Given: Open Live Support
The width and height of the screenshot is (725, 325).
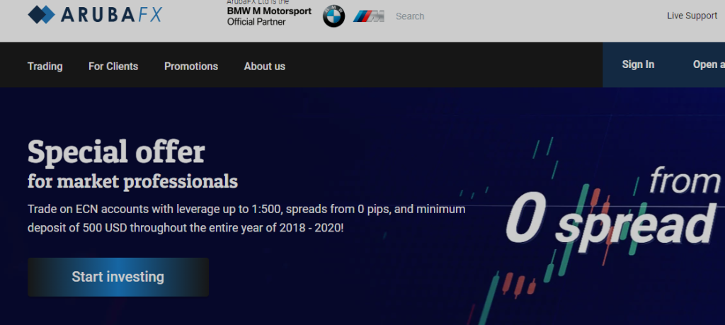Looking at the screenshot, I should [x=692, y=16].
